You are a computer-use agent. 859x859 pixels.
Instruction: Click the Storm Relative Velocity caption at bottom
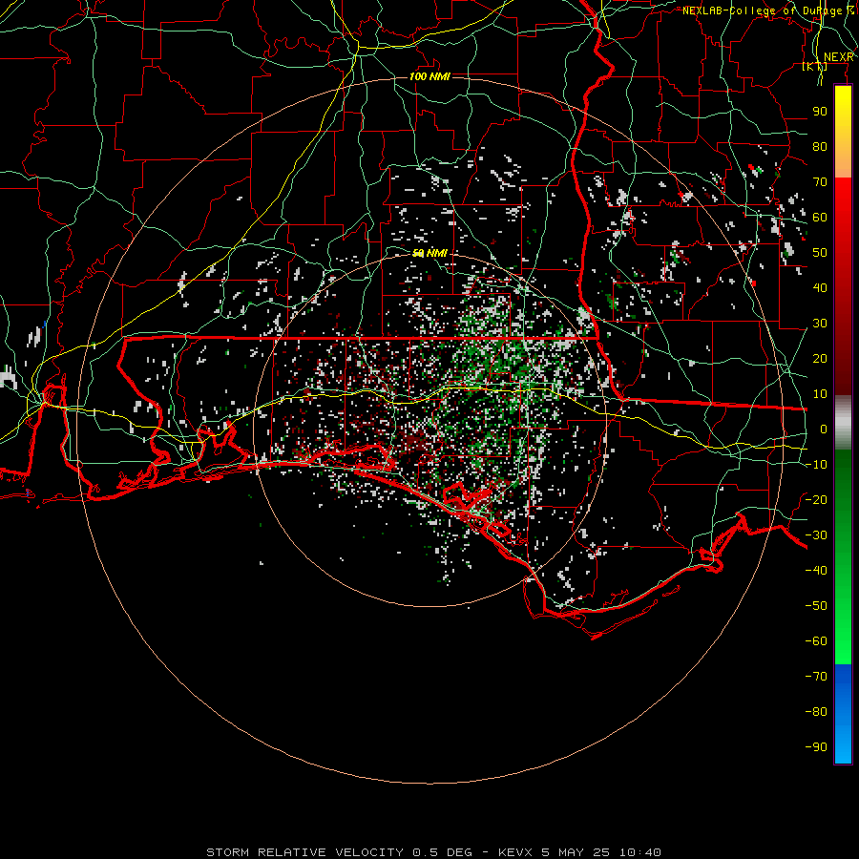[433, 852]
